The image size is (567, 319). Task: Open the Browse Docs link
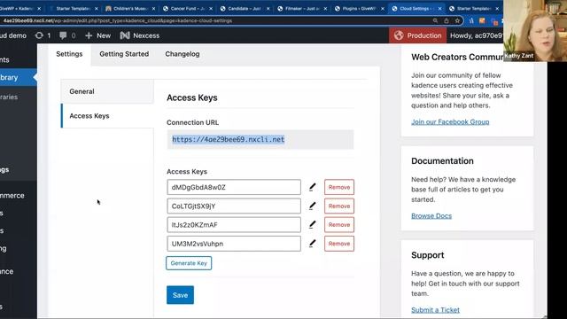tap(431, 216)
